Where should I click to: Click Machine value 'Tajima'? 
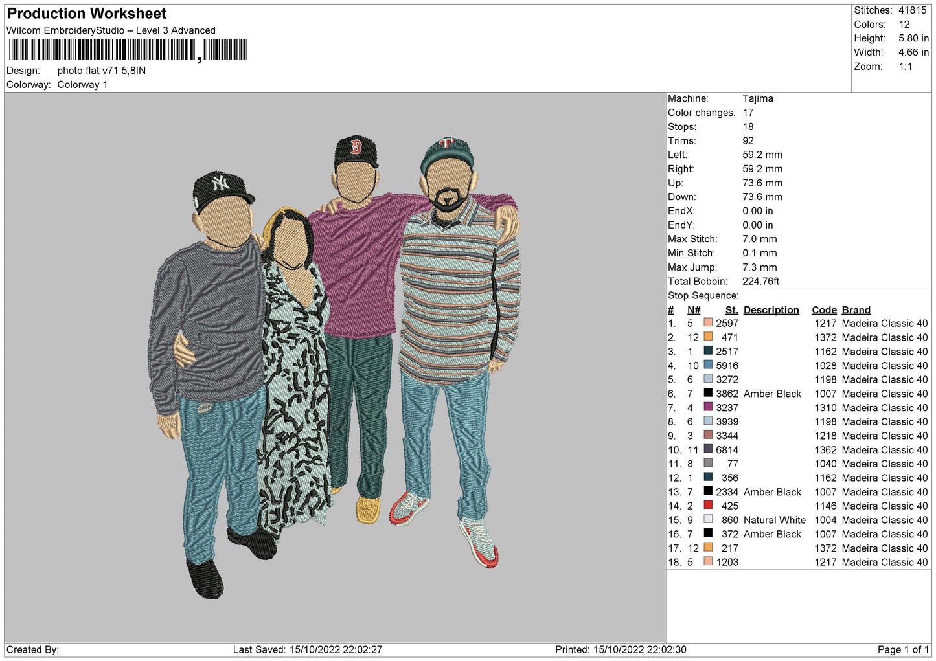coord(758,98)
